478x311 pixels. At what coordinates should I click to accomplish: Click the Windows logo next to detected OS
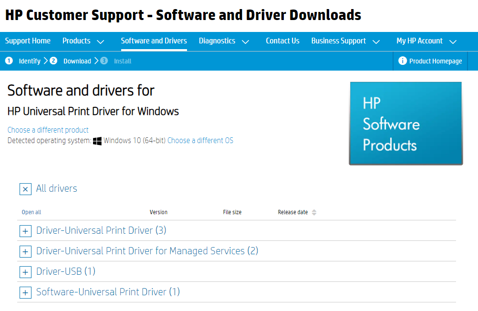97,141
